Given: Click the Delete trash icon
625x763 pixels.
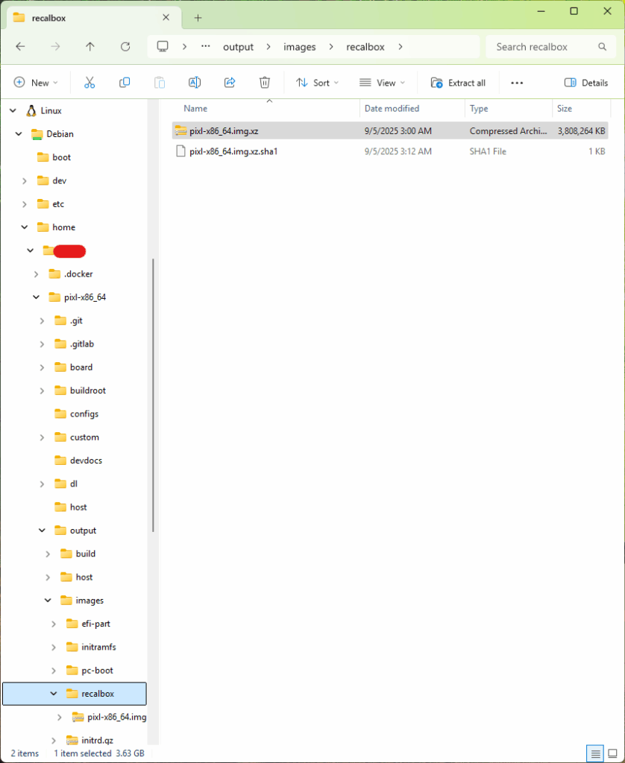Looking at the screenshot, I should pyautogui.click(x=265, y=83).
